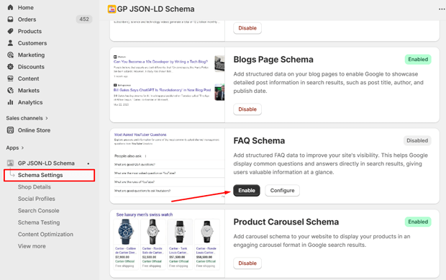
Task: Click the Marketing target icon
Action: 11,55
